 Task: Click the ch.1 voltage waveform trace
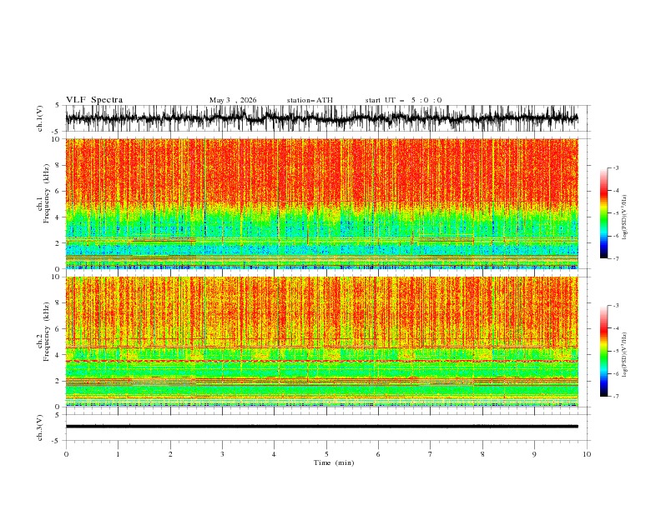click(x=321, y=118)
